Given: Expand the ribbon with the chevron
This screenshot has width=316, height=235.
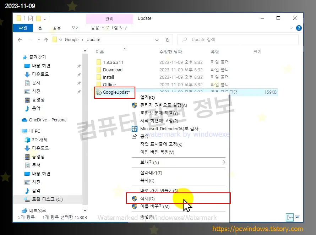Looking at the screenshot, I should 291,28.
